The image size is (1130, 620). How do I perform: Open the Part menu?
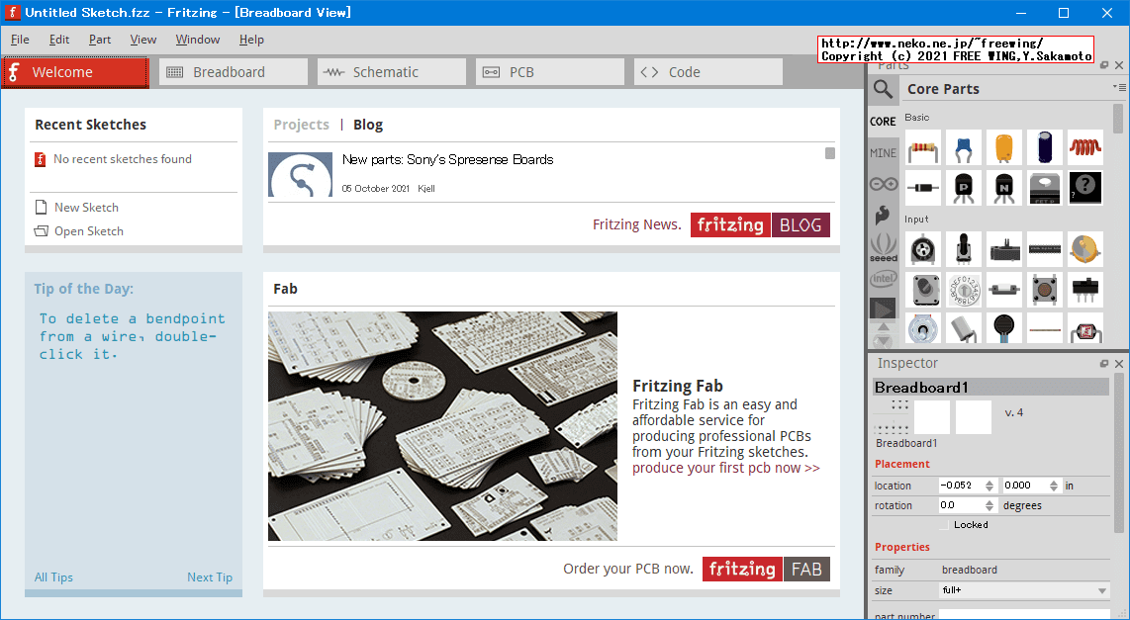[x=100, y=40]
